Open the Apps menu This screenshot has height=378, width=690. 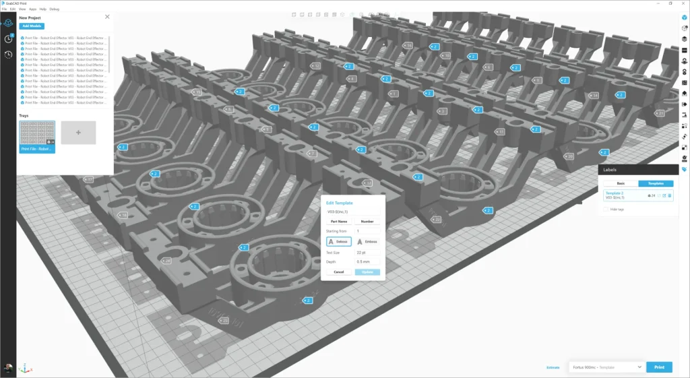[32, 9]
